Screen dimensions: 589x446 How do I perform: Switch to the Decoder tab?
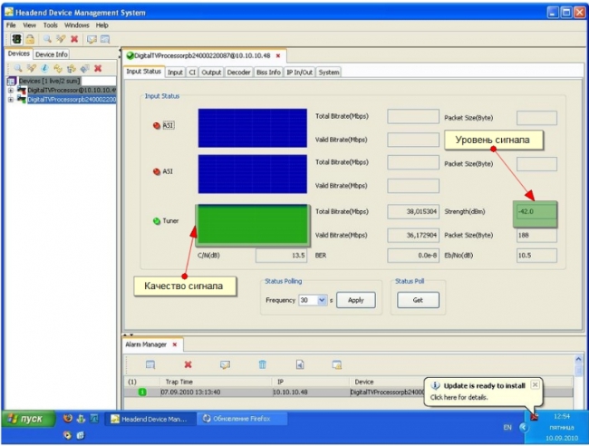pyautogui.click(x=238, y=73)
